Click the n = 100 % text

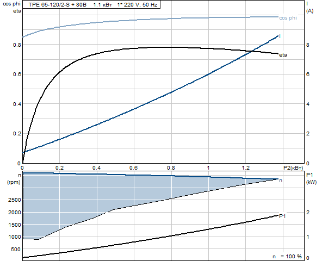(287, 257)
